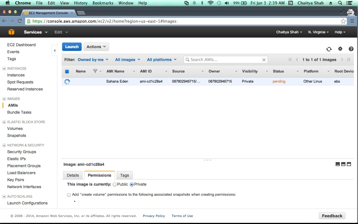
Task: Click the help question mark icon
Action: (x=351, y=49)
